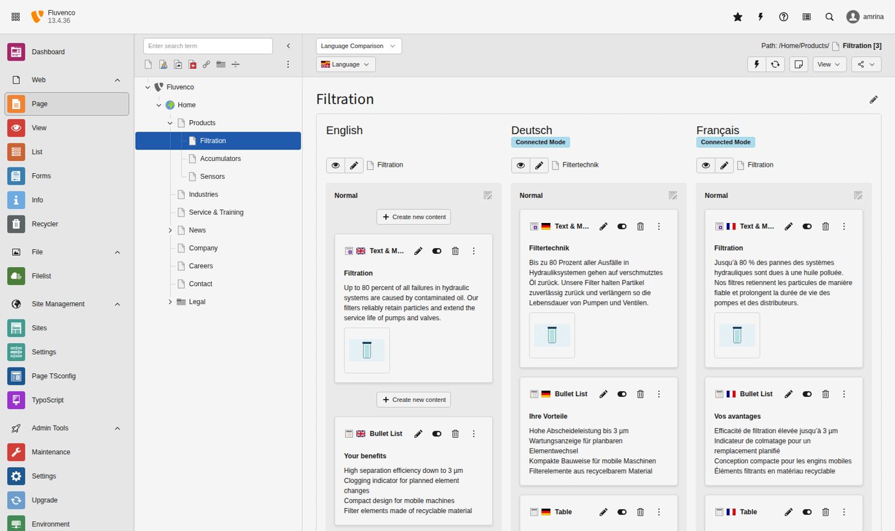Screen dimensions: 895x531
Task: Open the Maintenance admin tool
Action: pos(67,452)
